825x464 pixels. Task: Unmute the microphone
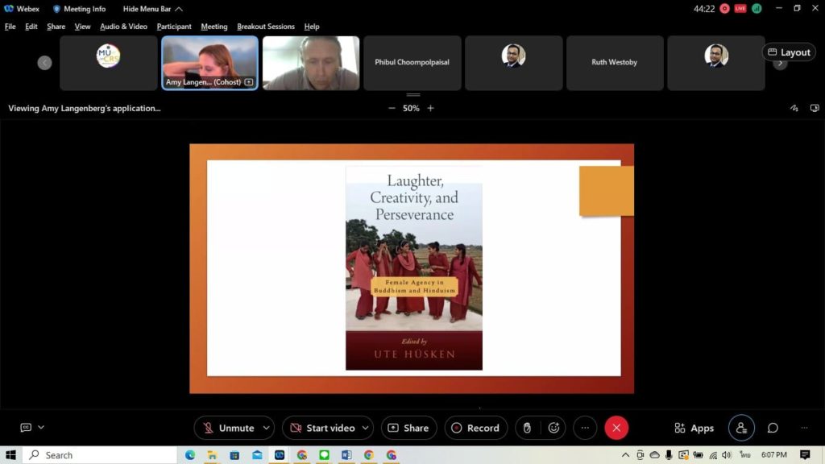pyautogui.click(x=229, y=428)
